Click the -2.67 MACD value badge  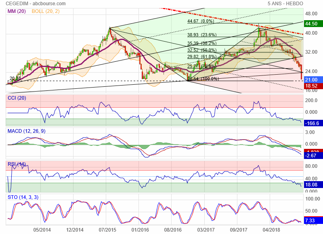tap(313, 156)
